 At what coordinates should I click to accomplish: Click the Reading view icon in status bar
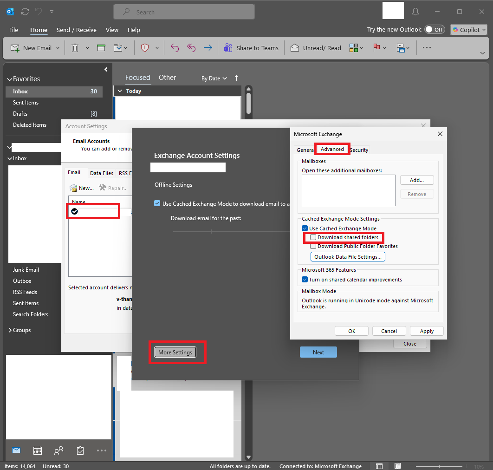pyautogui.click(x=397, y=466)
